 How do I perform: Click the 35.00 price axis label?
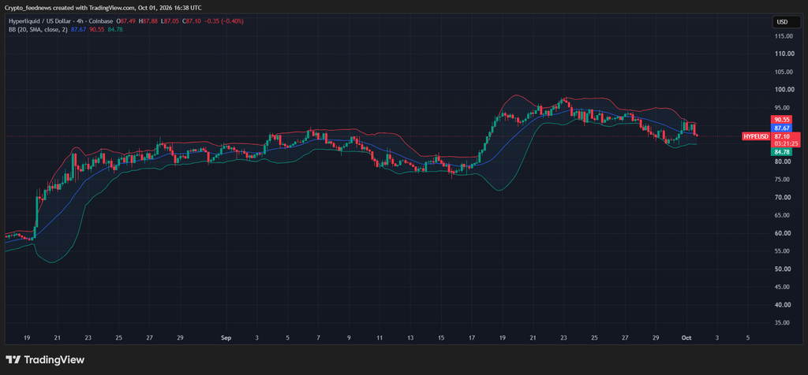783,323
